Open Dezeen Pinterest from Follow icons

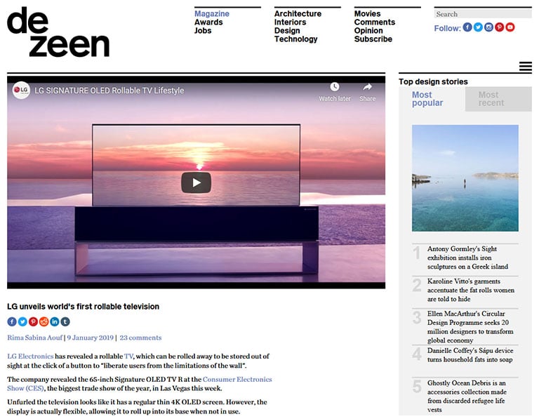pos(499,27)
